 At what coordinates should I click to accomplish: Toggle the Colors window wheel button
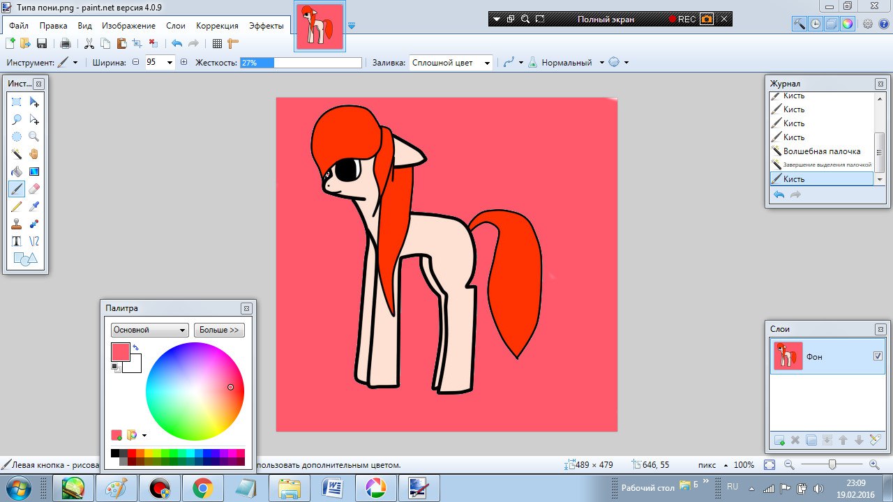pyautogui.click(x=848, y=24)
